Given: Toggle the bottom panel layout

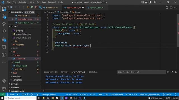Looking at the screenshot, I should pyautogui.click(x=146, y=2).
